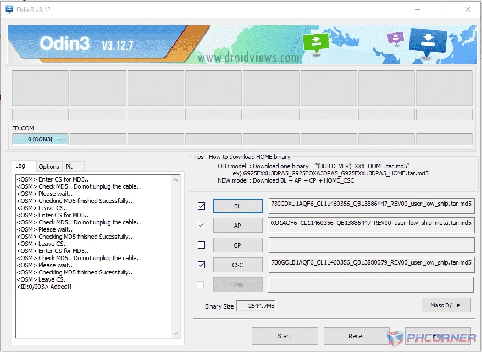Click the last '<OSM> Leave CS..' log line

pos(42,279)
